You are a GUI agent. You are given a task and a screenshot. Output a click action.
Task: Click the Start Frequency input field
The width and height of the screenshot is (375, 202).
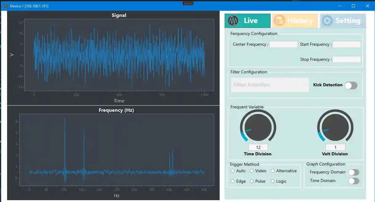[x=347, y=44]
